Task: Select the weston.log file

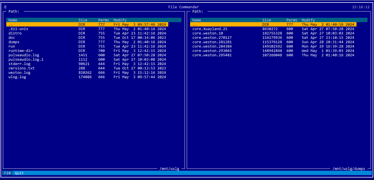Action: point(87,72)
